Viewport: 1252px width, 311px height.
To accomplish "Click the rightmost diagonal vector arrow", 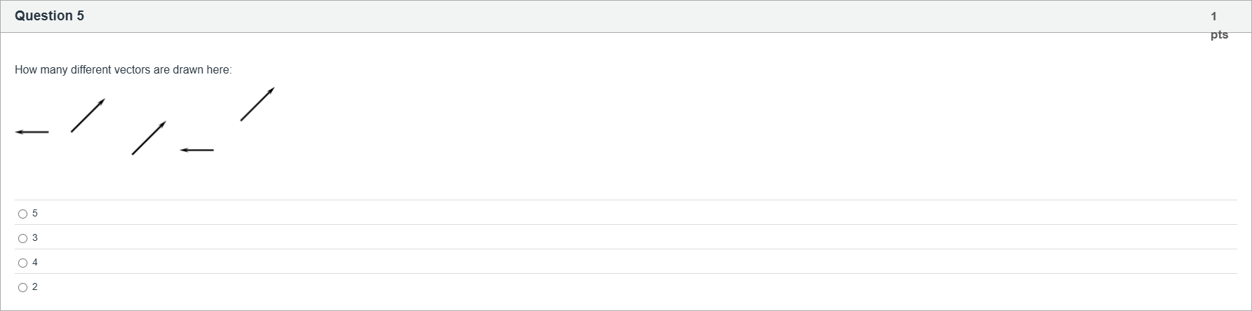I will coord(257,104).
